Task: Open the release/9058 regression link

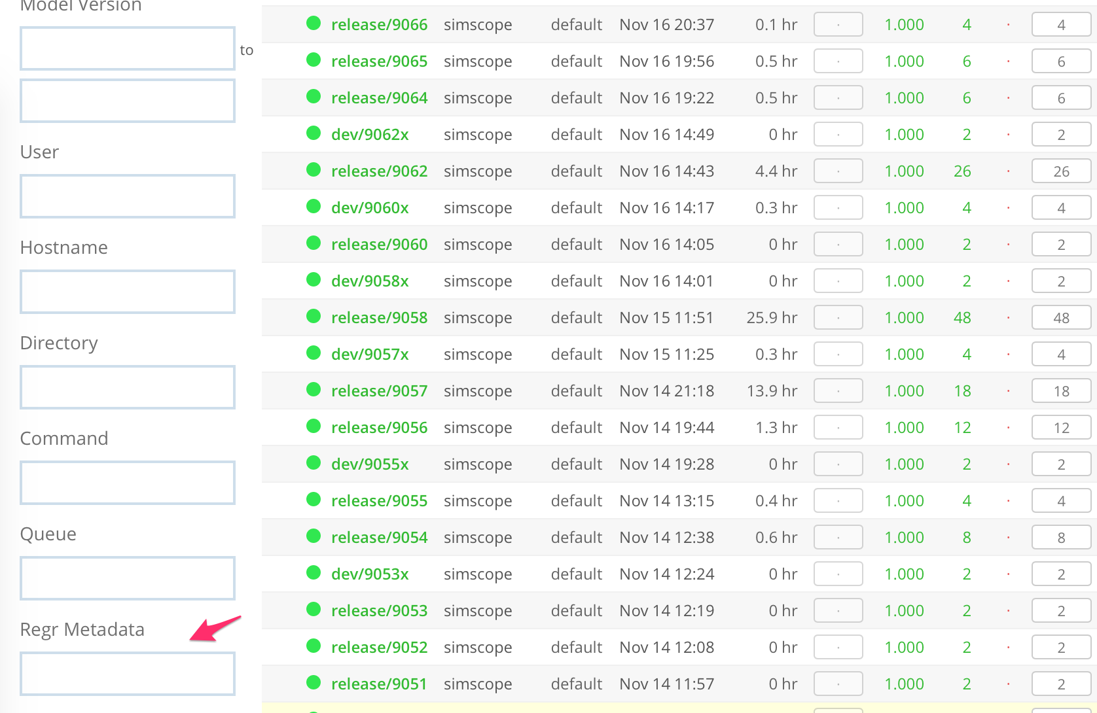Action: tap(379, 318)
